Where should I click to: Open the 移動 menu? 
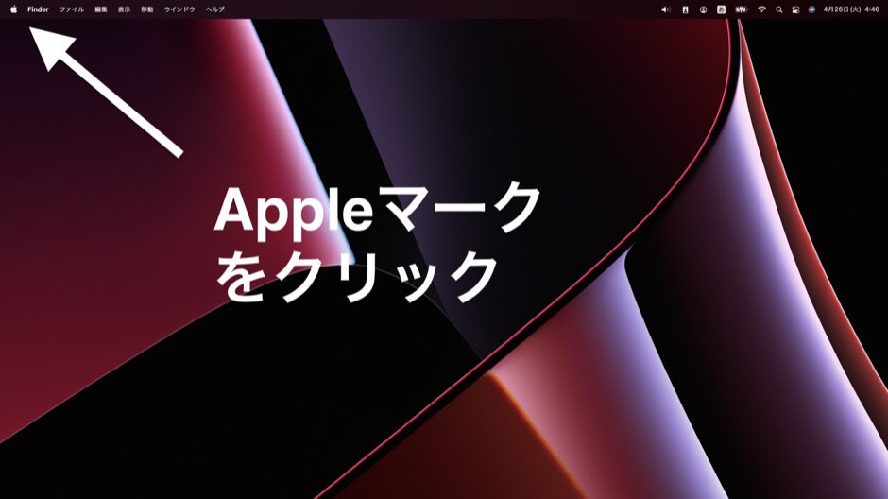pyautogui.click(x=147, y=9)
